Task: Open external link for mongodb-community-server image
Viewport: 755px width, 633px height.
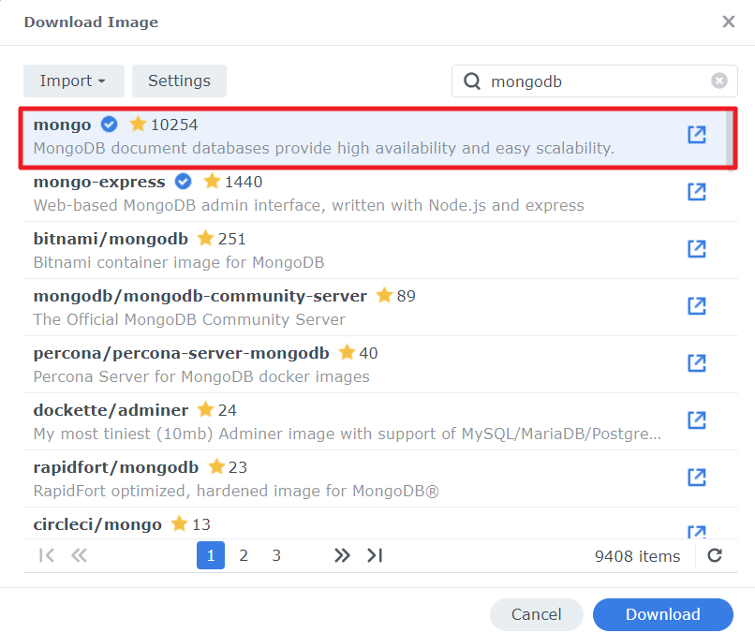Action: pos(696,305)
